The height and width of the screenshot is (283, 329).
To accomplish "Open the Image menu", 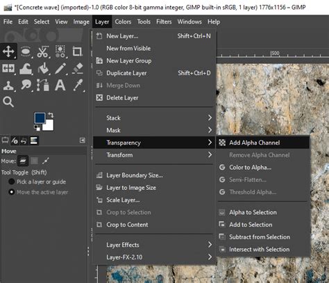I will tap(81, 22).
